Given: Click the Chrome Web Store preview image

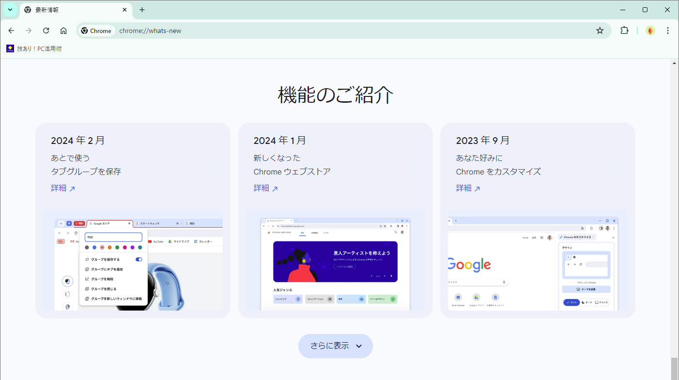Looking at the screenshot, I should [336, 260].
